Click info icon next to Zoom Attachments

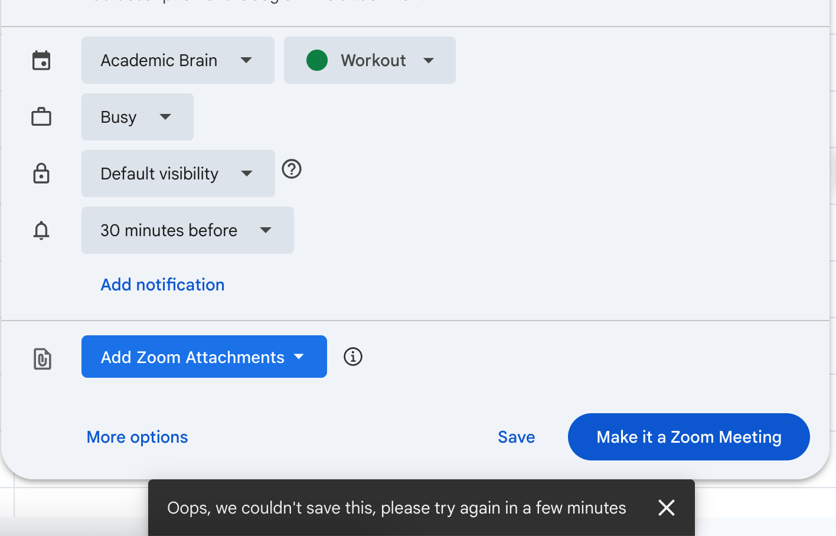point(353,357)
